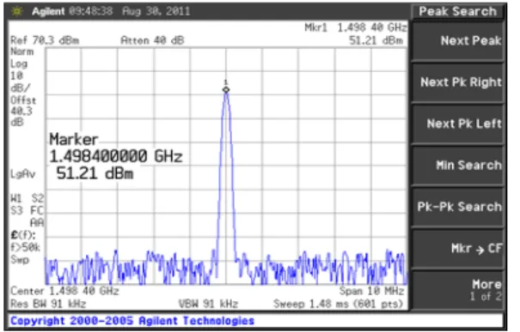Run the Min Search softkey
The image size is (520, 332).
(457, 166)
